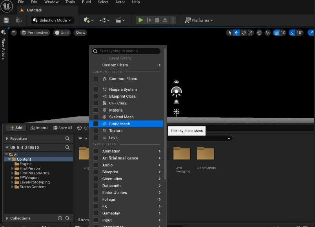Open the quick add actor icon

click(89, 20)
